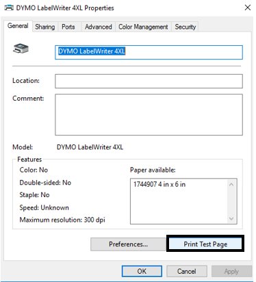Go to the Color Management tab
Image resolution: width=256 pixels, height=282 pixels.
point(143,27)
